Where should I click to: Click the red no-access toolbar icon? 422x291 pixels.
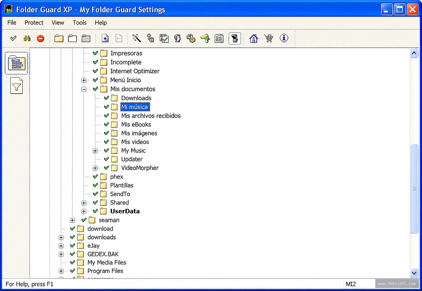(40, 38)
